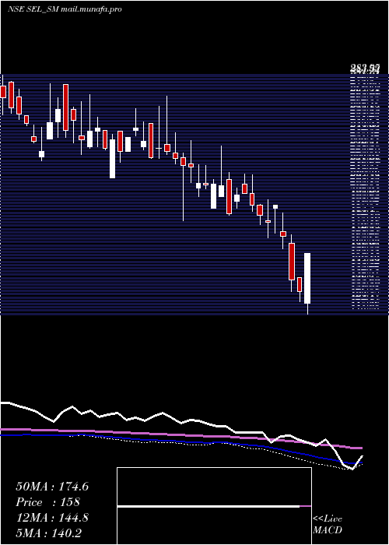Click the top price axis label
Viewport: 389px width, 545px height.
[x=364, y=68]
